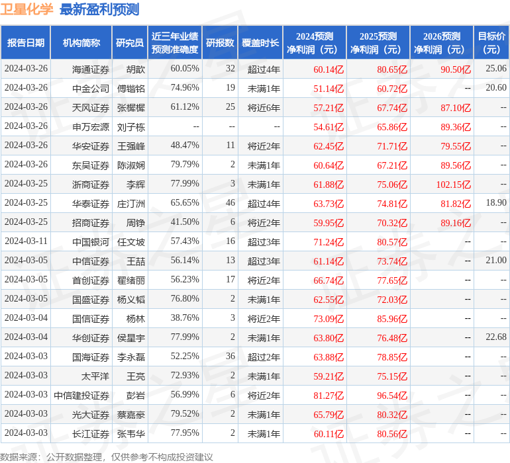Click researcher name 张樨樨
Image resolution: width=510 pixels, height=463 pixels.
[x=131, y=108]
